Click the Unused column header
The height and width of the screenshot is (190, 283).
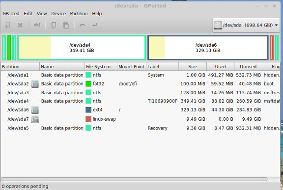pyautogui.click(x=248, y=67)
